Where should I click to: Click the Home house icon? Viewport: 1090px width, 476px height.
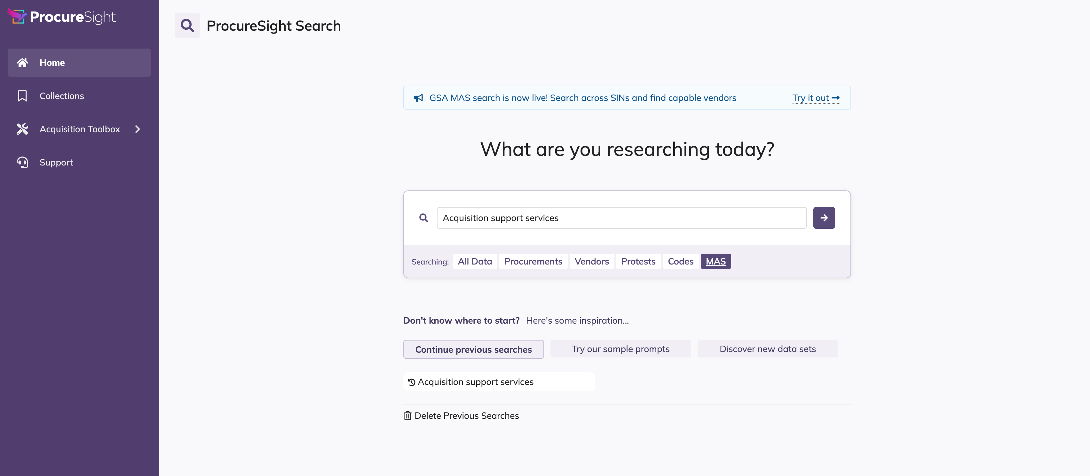pyautogui.click(x=22, y=63)
